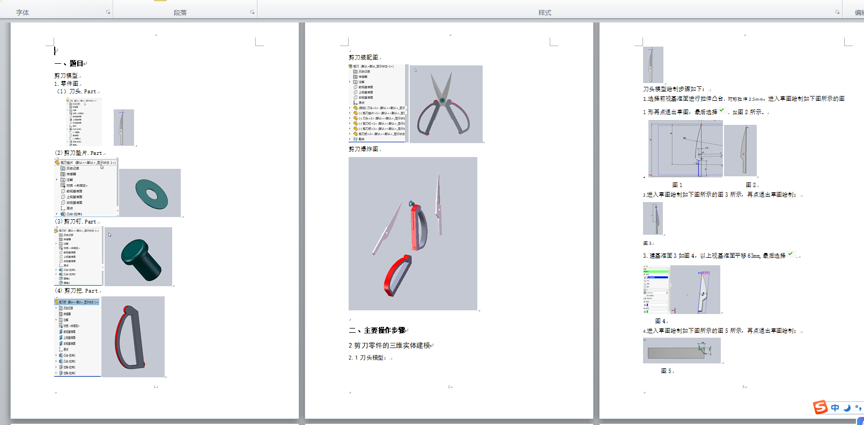Viewport: 864px width, 425px height.
Task: Select the blade image atop page 3
Action: [653, 65]
